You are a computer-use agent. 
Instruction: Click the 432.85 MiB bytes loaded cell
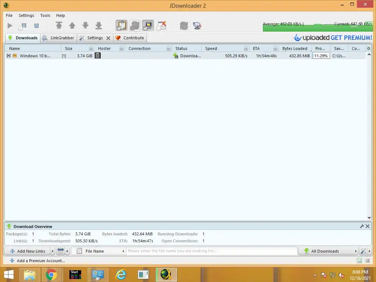point(299,56)
